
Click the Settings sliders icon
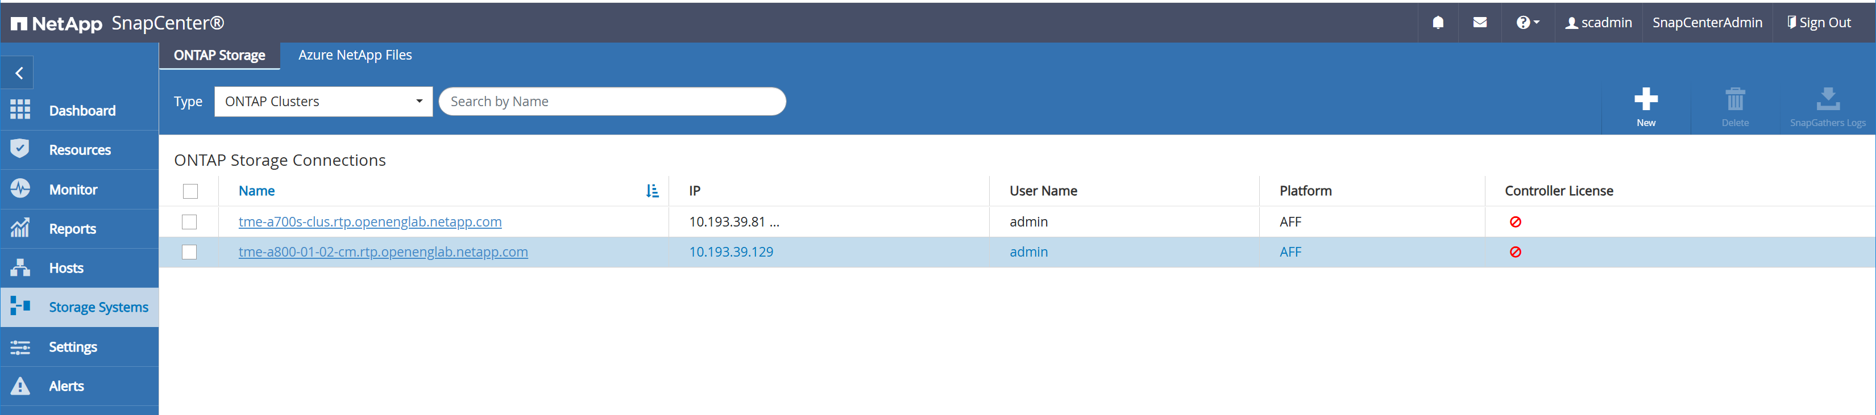pyautogui.click(x=20, y=347)
